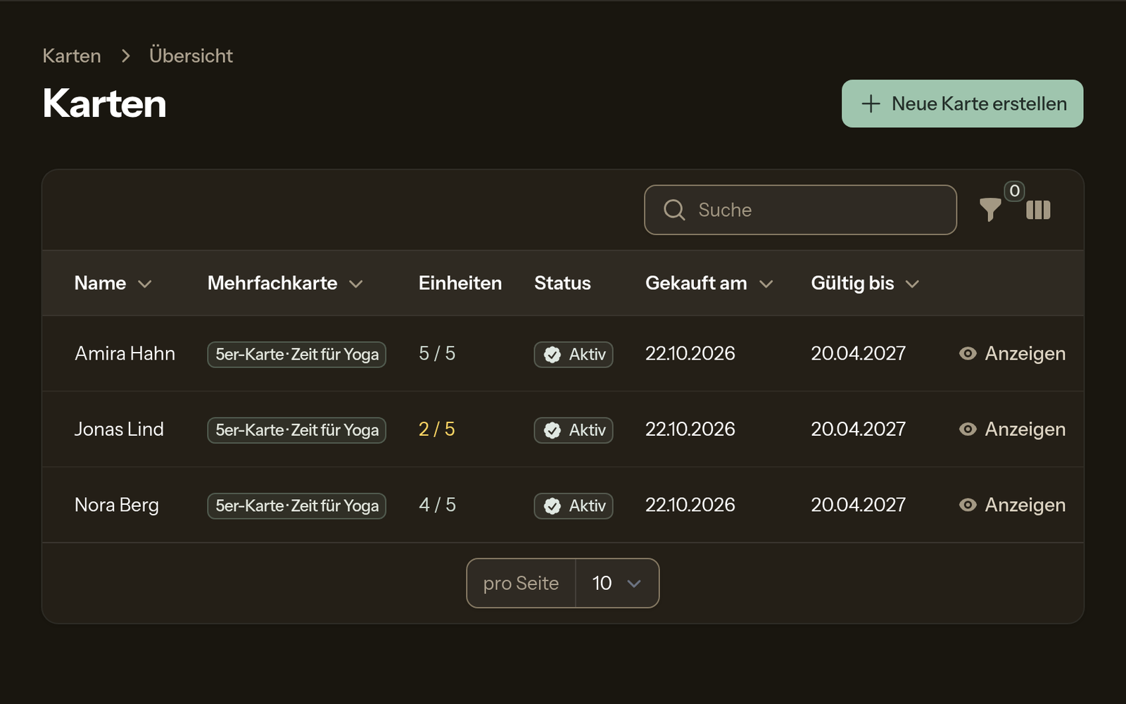The image size is (1126, 704).
Task: Go to Karten breadcrumb
Action: tap(72, 56)
